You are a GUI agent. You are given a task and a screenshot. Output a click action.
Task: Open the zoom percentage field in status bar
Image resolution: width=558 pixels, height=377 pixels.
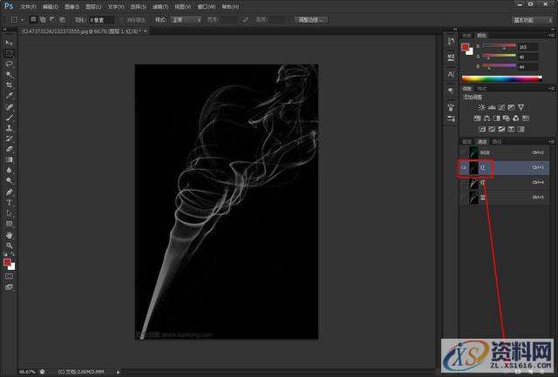[x=26, y=371]
